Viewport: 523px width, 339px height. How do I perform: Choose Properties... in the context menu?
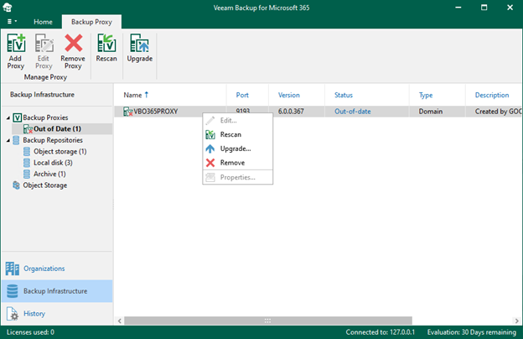coord(237,177)
